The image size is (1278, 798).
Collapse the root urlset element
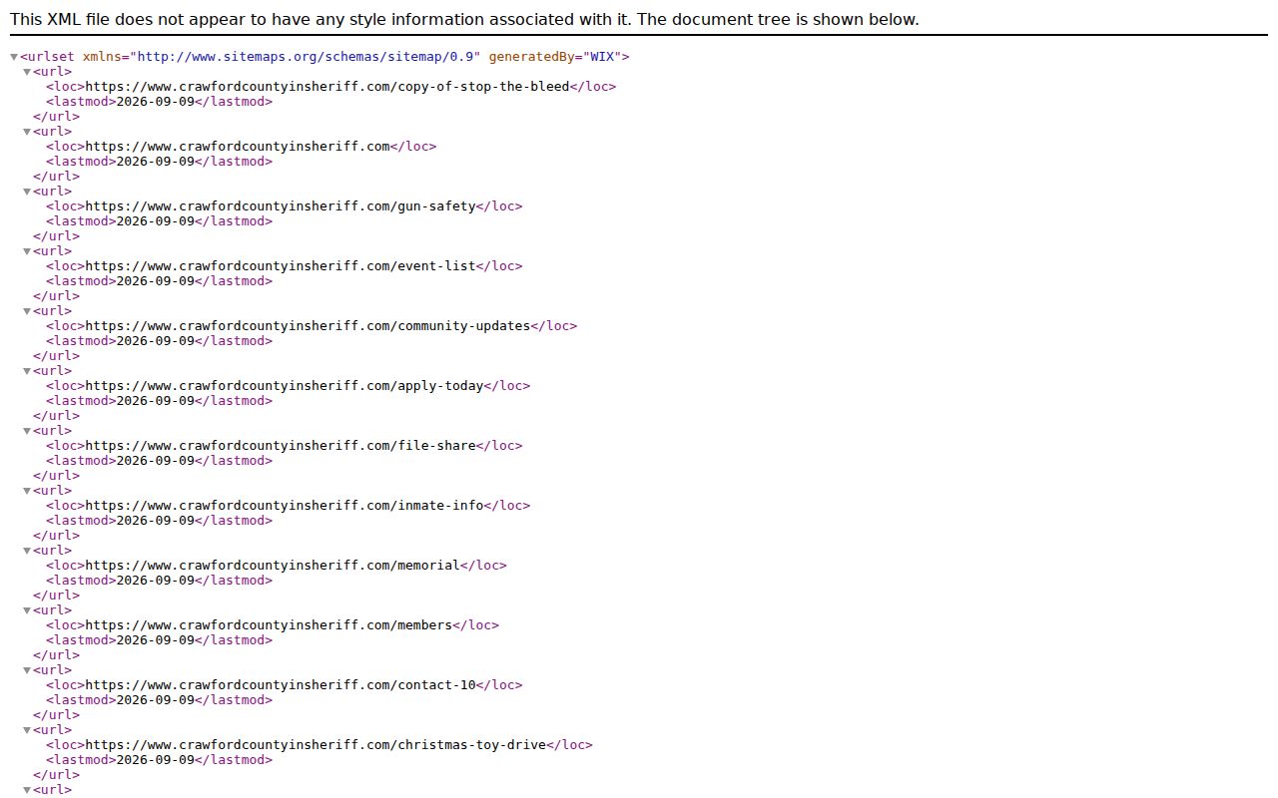[x=14, y=57]
